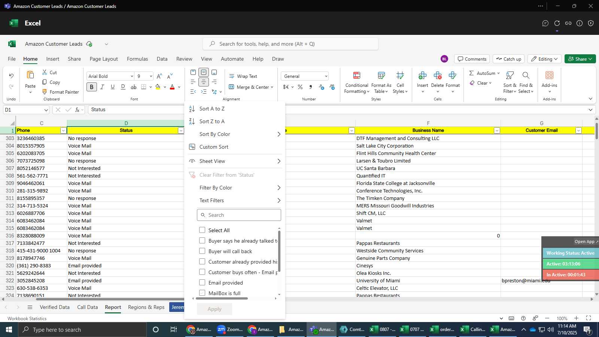Click the Catch up button

pos(508,59)
